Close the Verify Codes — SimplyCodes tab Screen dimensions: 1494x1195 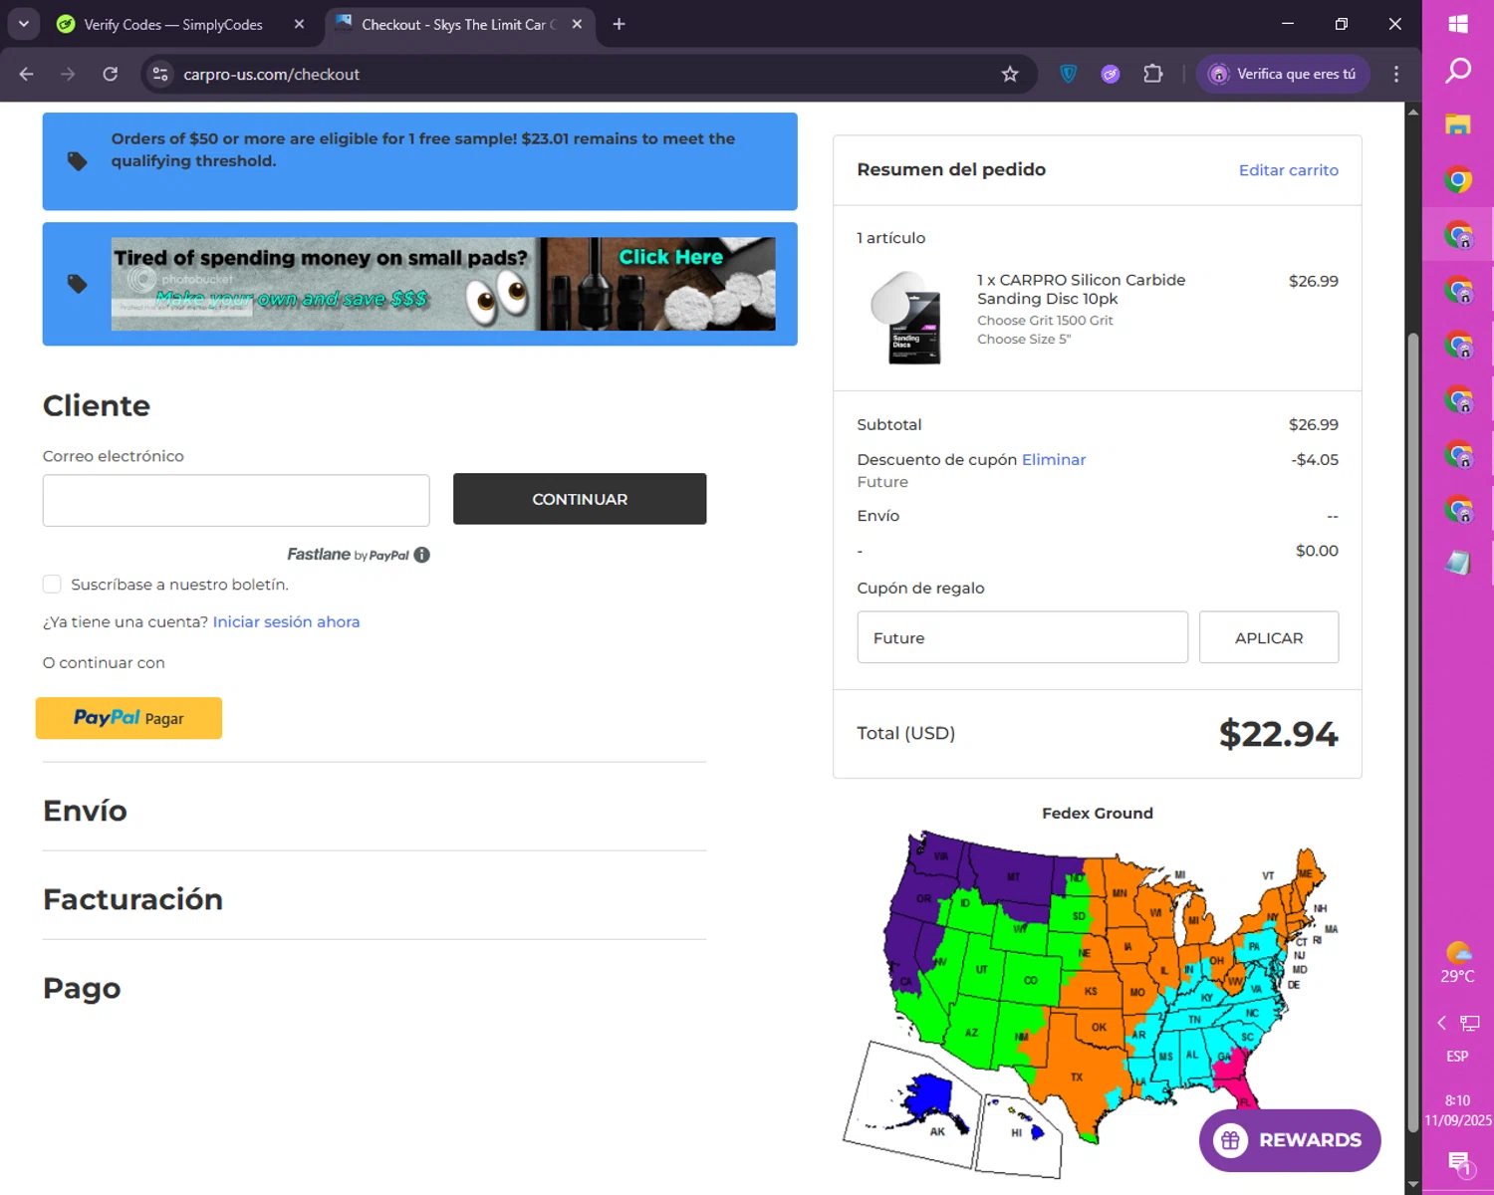click(299, 24)
